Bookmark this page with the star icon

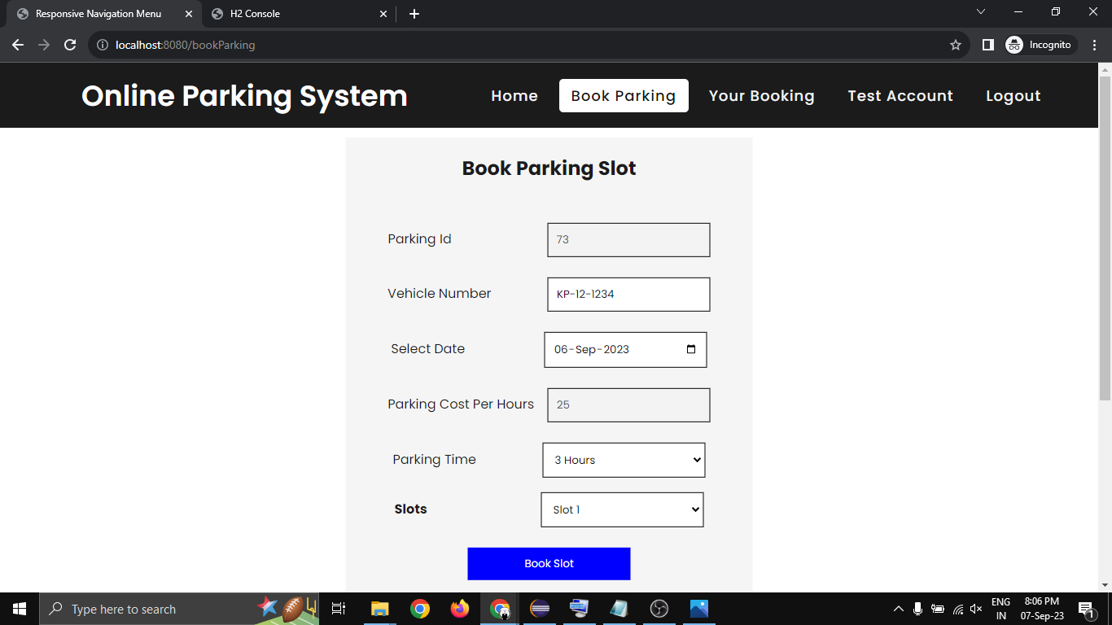pos(956,45)
